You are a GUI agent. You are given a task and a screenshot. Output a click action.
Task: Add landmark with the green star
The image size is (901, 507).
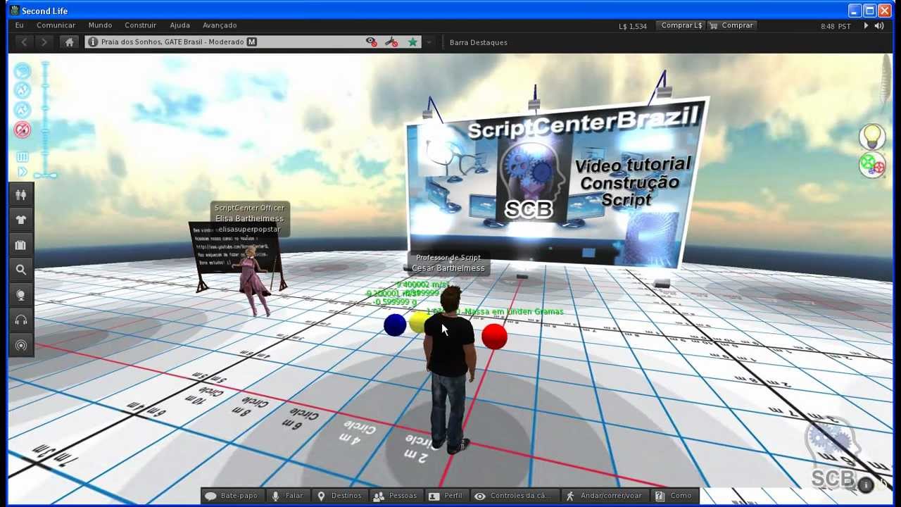tap(412, 42)
